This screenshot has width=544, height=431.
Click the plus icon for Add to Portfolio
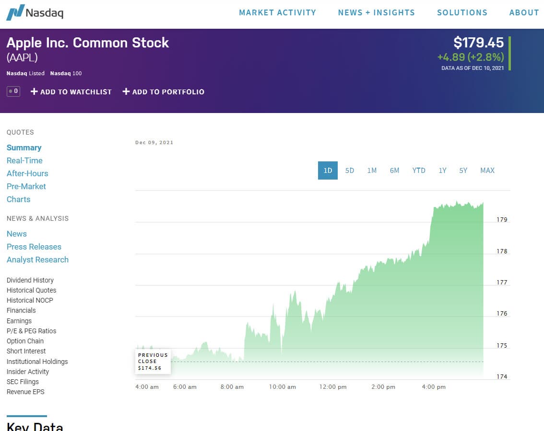click(x=126, y=91)
